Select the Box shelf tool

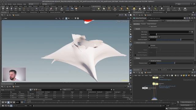tap(3, 9)
